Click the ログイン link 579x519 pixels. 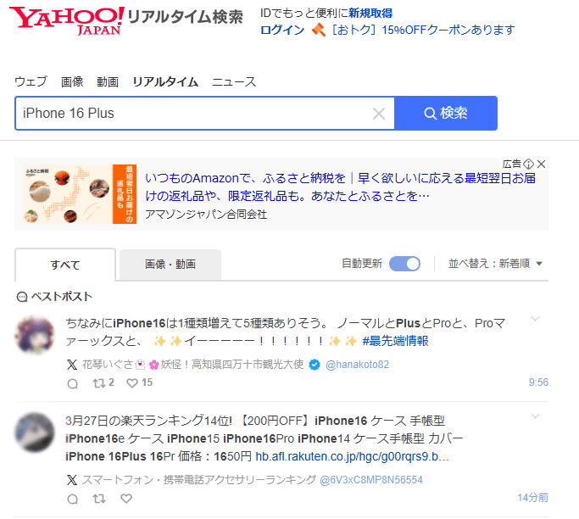click(282, 30)
